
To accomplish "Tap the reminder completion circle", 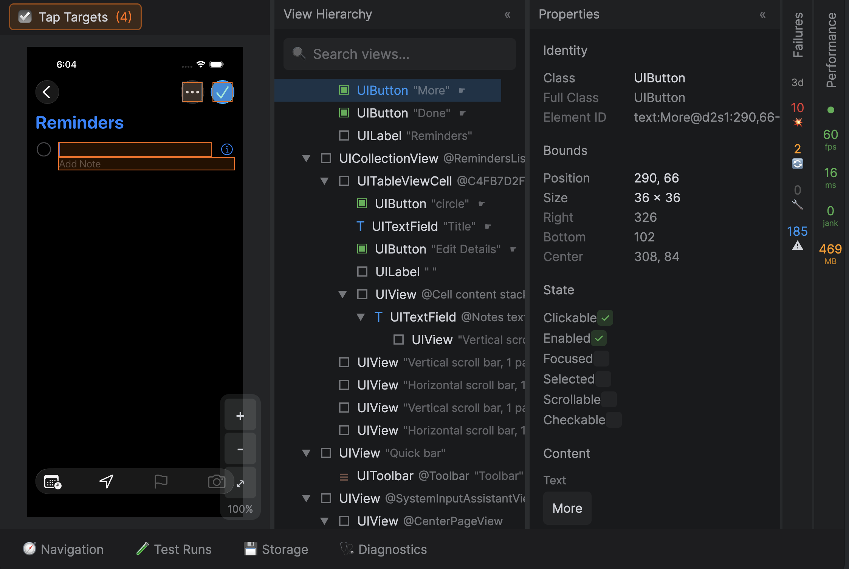I will tap(44, 149).
